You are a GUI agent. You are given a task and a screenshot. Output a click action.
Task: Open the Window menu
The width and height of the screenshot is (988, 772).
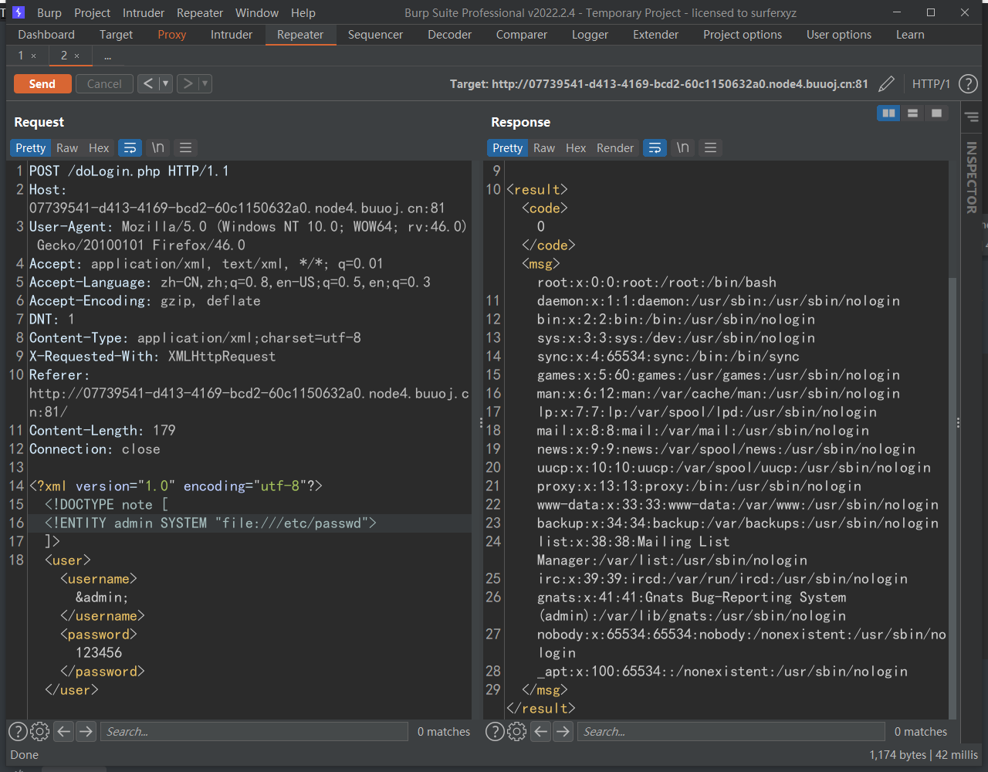[x=257, y=13]
